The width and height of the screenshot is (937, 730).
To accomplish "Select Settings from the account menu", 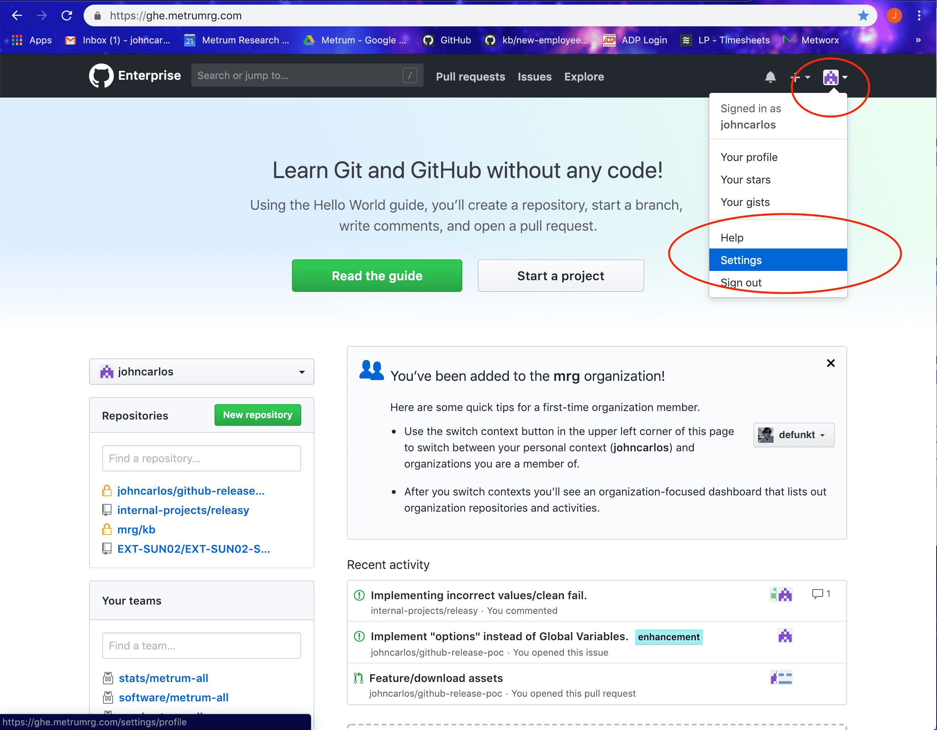I will tap(741, 260).
